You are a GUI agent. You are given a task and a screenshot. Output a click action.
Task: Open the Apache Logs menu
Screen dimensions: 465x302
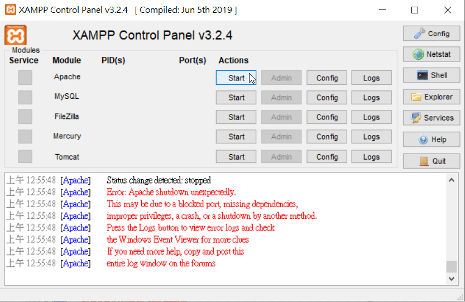click(x=372, y=78)
